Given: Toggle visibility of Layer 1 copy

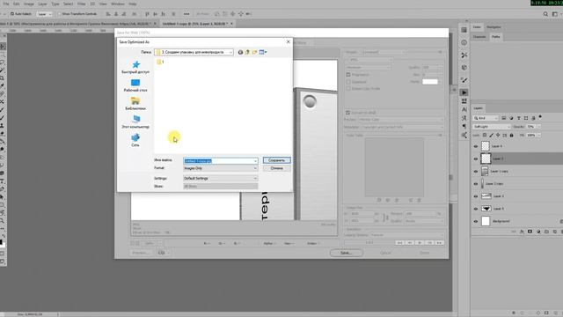Looking at the screenshot, I should point(476,172).
